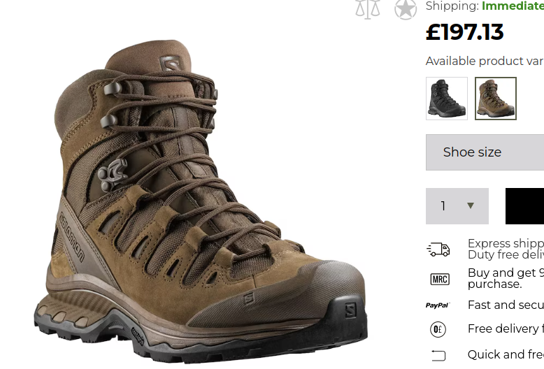The height and width of the screenshot is (369, 544).
Task: Click the Immediate shipping status text
Action: [513, 6]
